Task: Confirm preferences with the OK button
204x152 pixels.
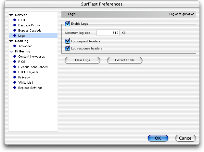Action: pyautogui.click(x=158, y=138)
